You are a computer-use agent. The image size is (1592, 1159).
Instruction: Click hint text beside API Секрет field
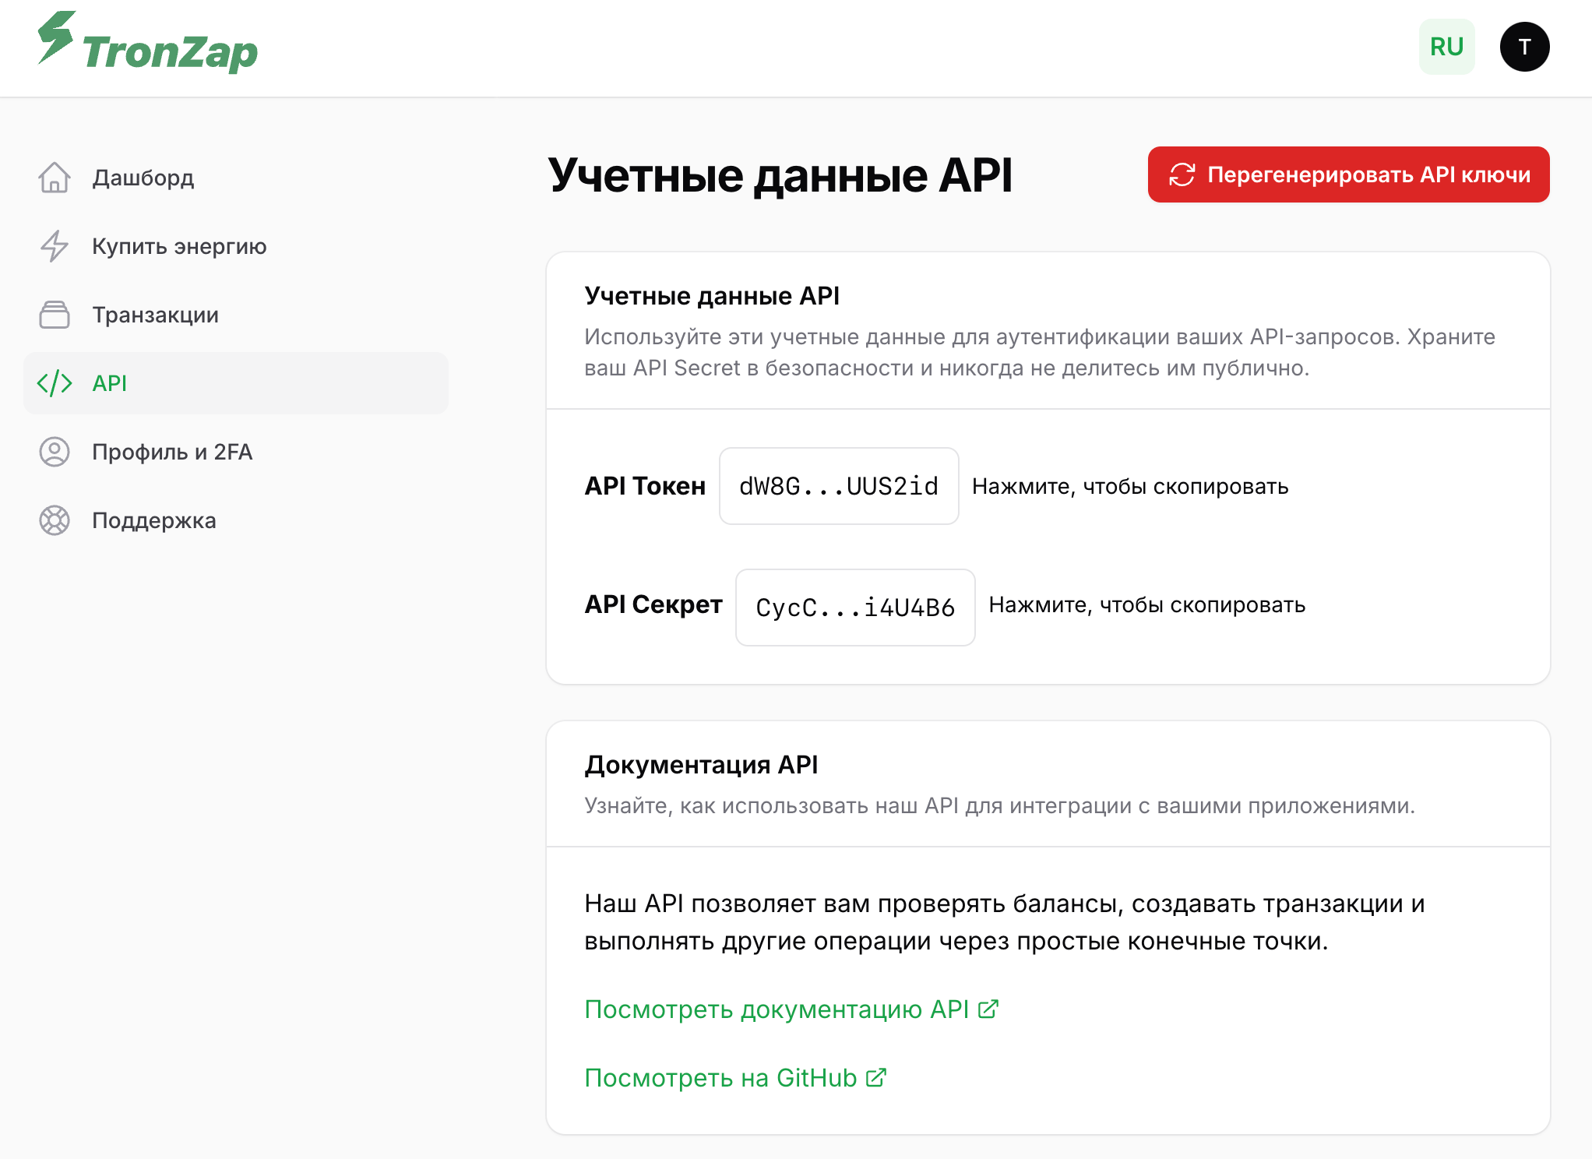tap(1147, 605)
